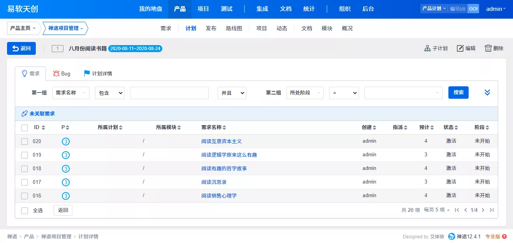
Task: Expand advanced search with double-chevron icon
Action: (x=487, y=93)
